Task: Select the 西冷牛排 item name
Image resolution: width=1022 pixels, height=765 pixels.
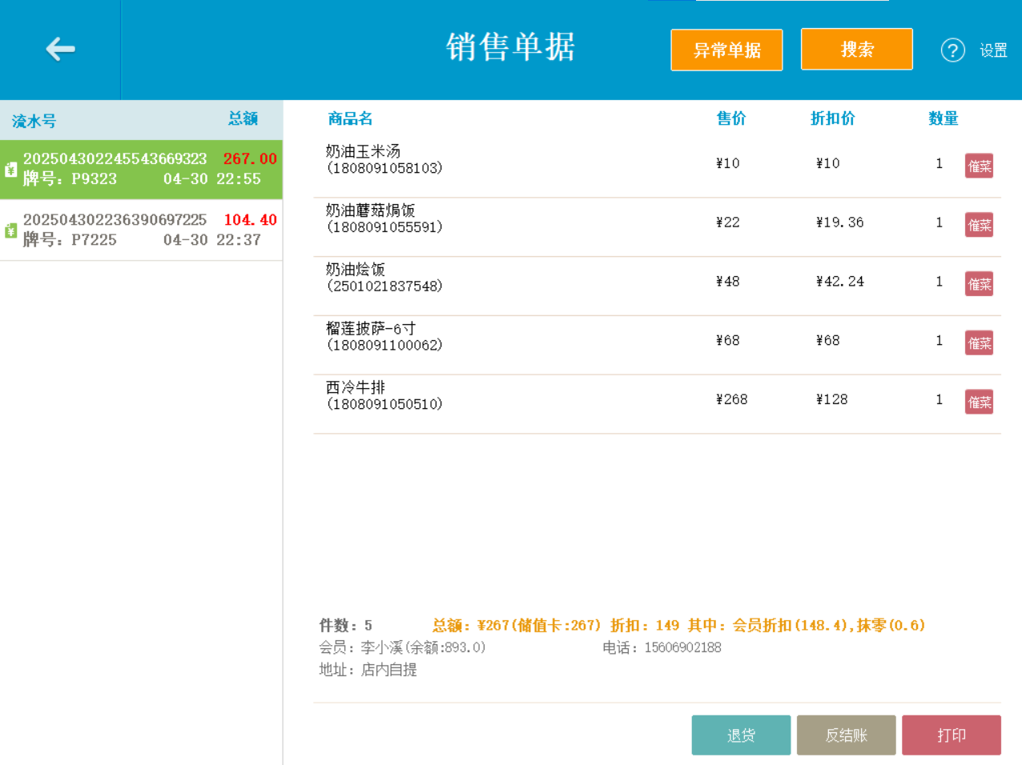Action: tap(356, 387)
